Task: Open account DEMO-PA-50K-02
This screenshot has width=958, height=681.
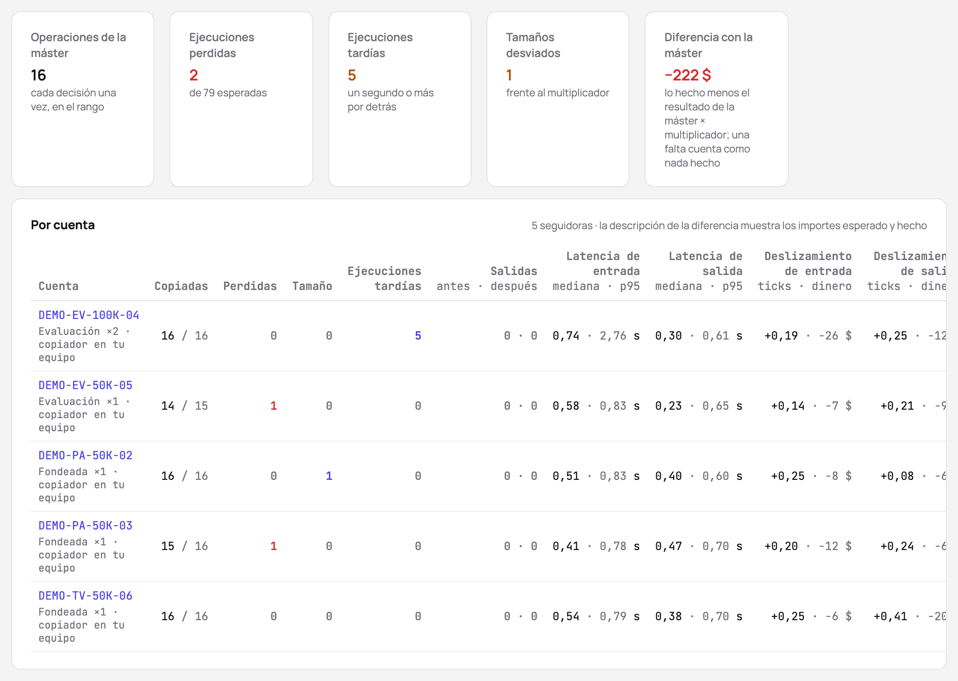Action: (x=86, y=456)
